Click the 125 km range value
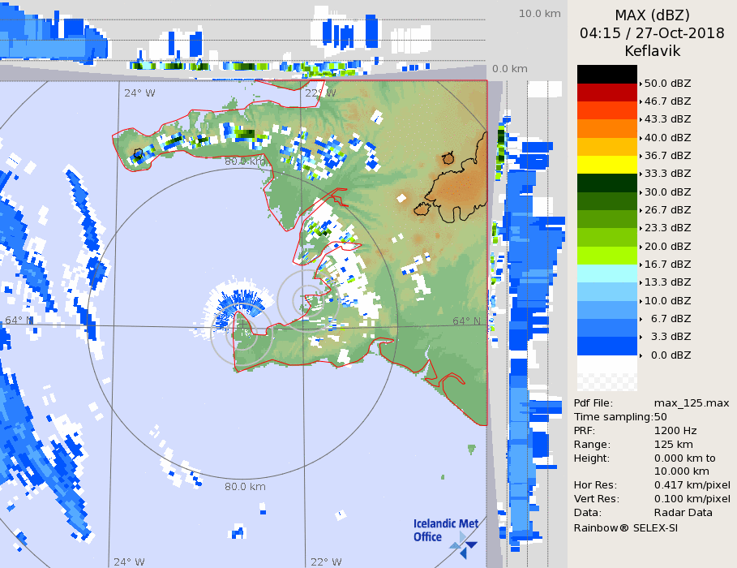Image resolution: width=737 pixels, height=568 pixels. coord(672,445)
